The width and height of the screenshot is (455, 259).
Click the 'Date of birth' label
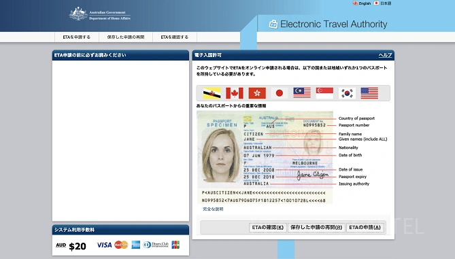coord(350,155)
